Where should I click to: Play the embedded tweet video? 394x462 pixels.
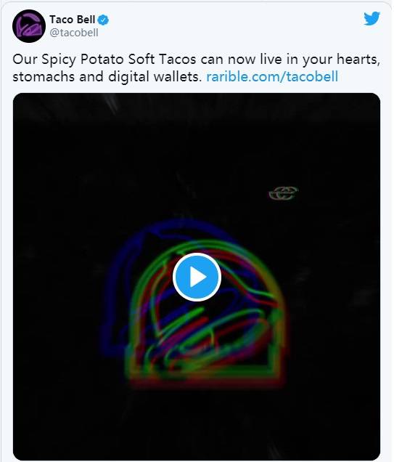(x=197, y=277)
